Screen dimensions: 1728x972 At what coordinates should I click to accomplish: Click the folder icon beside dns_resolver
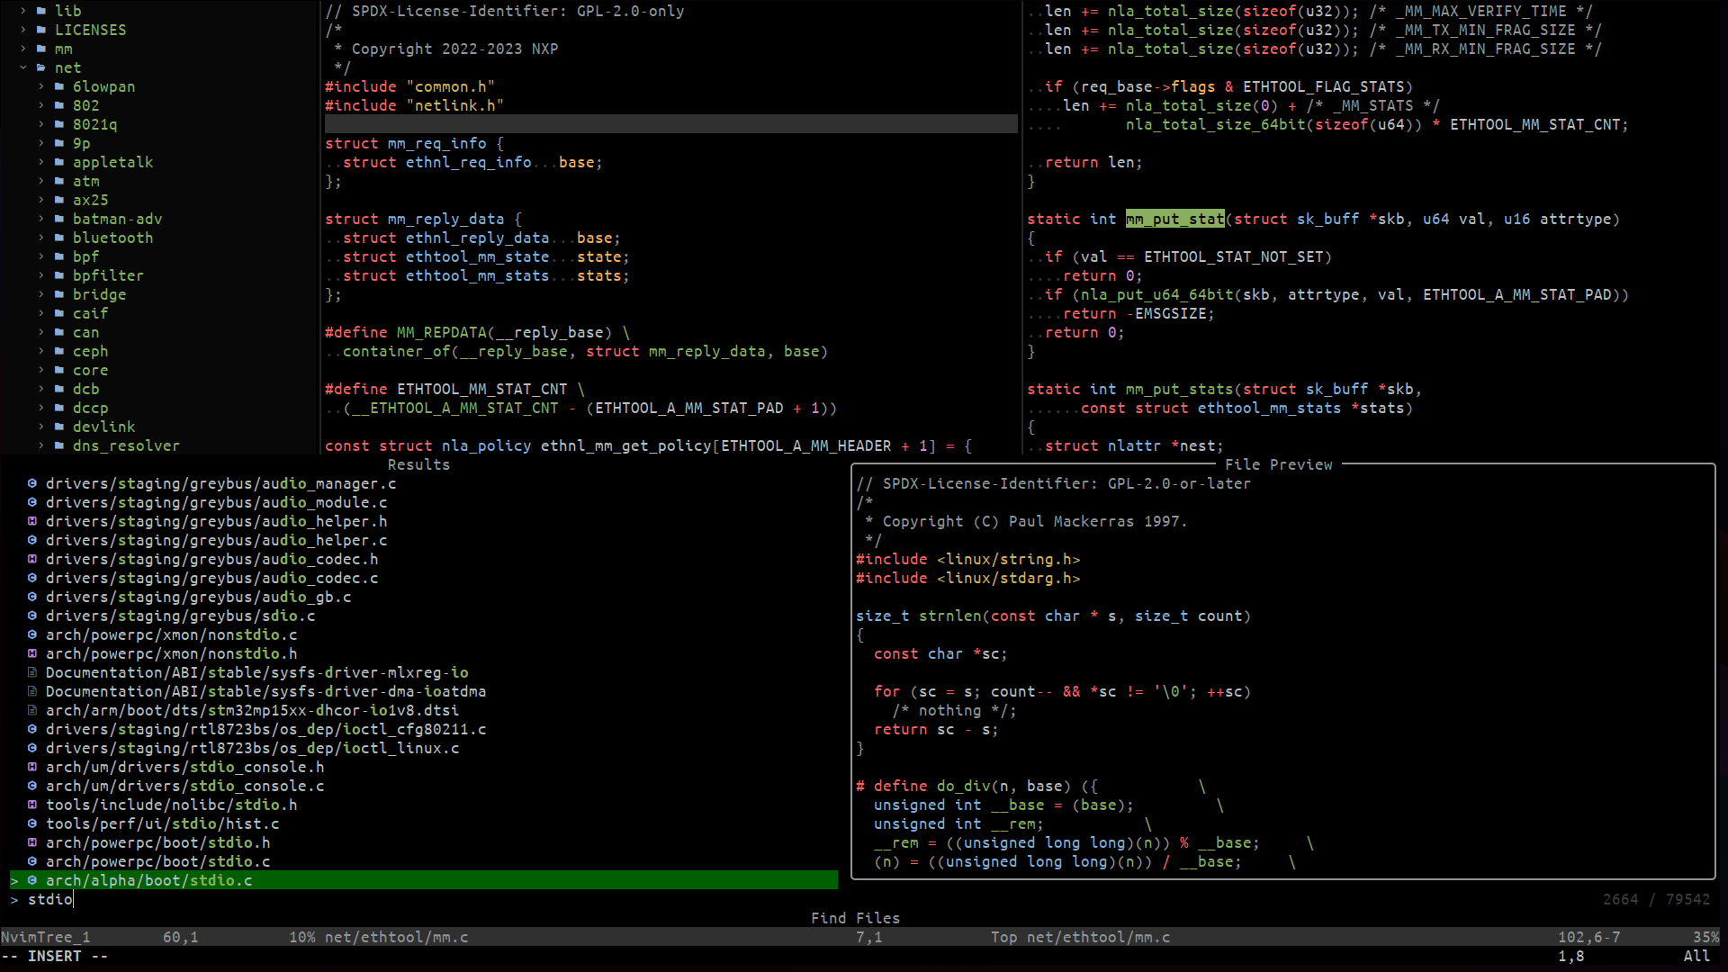coord(59,445)
